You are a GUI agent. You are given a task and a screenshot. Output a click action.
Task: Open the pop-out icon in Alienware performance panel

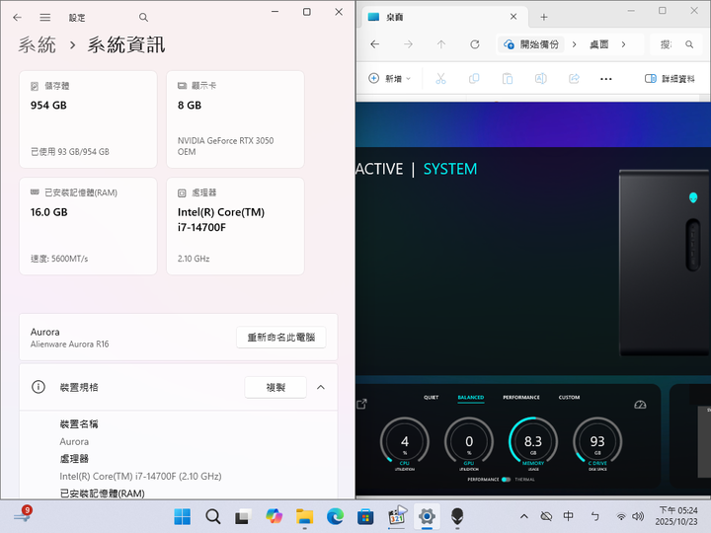[362, 404]
